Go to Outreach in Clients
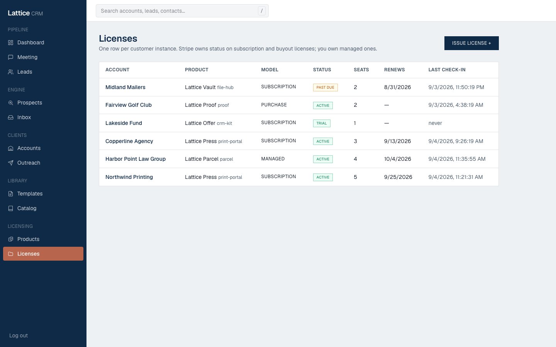The width and height of the screenshot is (556, 347). [43, 163]
